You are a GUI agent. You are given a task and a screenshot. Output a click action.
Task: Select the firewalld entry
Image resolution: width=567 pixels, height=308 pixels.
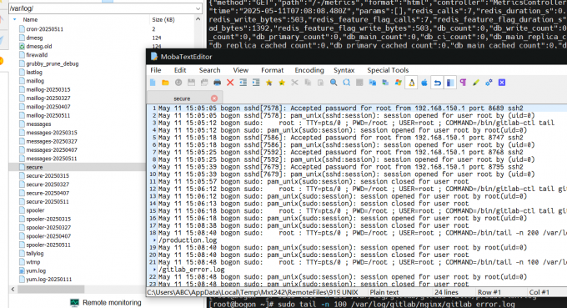point(37,55)
